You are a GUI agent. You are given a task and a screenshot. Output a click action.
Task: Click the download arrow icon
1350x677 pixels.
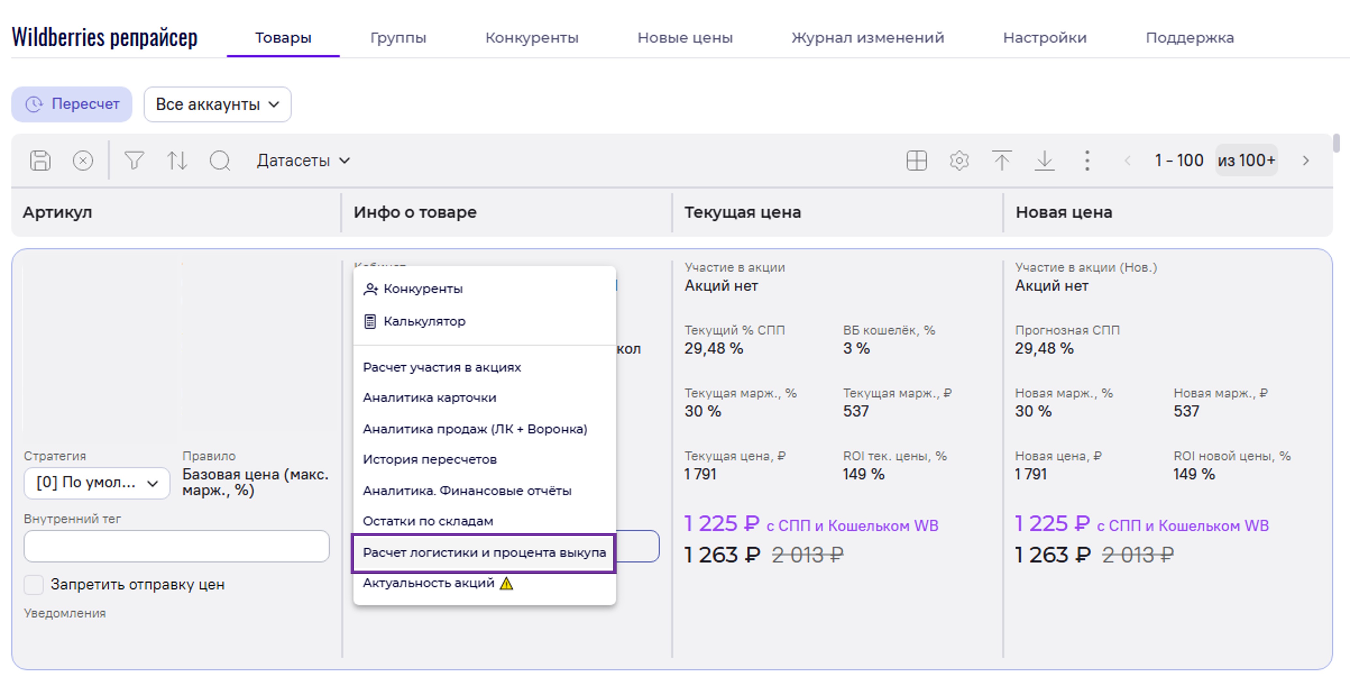click(x=1044, y=160)
